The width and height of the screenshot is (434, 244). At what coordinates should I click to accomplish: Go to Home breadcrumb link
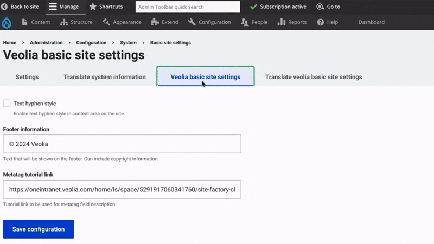tap(10, 43)
